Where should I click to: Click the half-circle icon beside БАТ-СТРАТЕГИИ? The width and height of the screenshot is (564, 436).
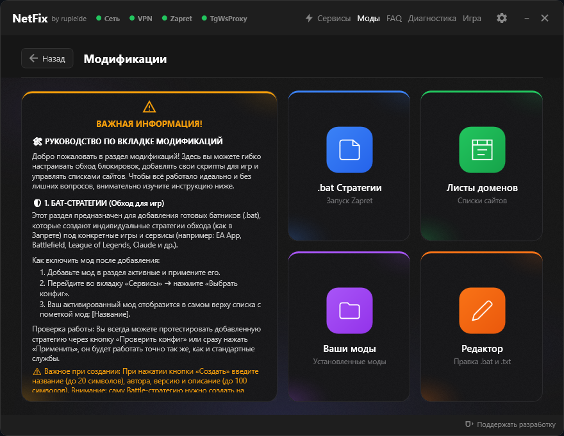pos(37,203)
